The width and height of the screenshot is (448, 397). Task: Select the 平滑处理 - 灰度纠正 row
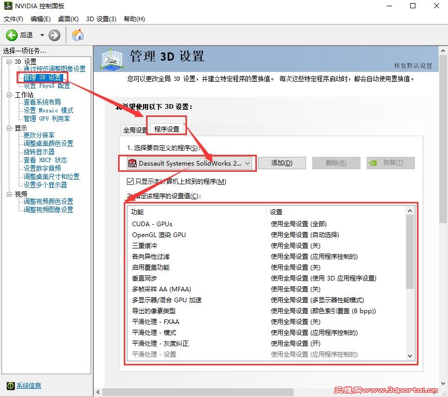[x=266, y=343]
